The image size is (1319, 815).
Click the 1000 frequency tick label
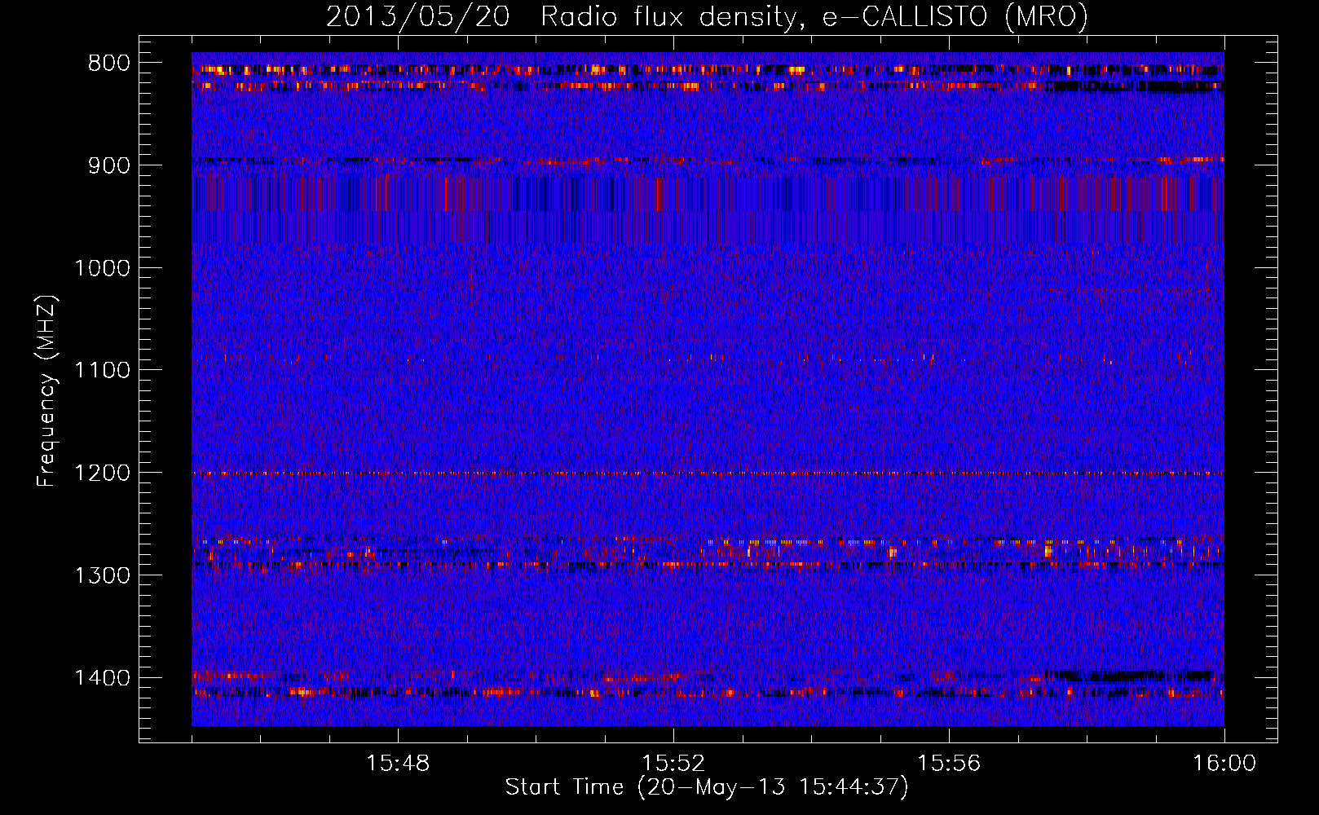[102, 268]
